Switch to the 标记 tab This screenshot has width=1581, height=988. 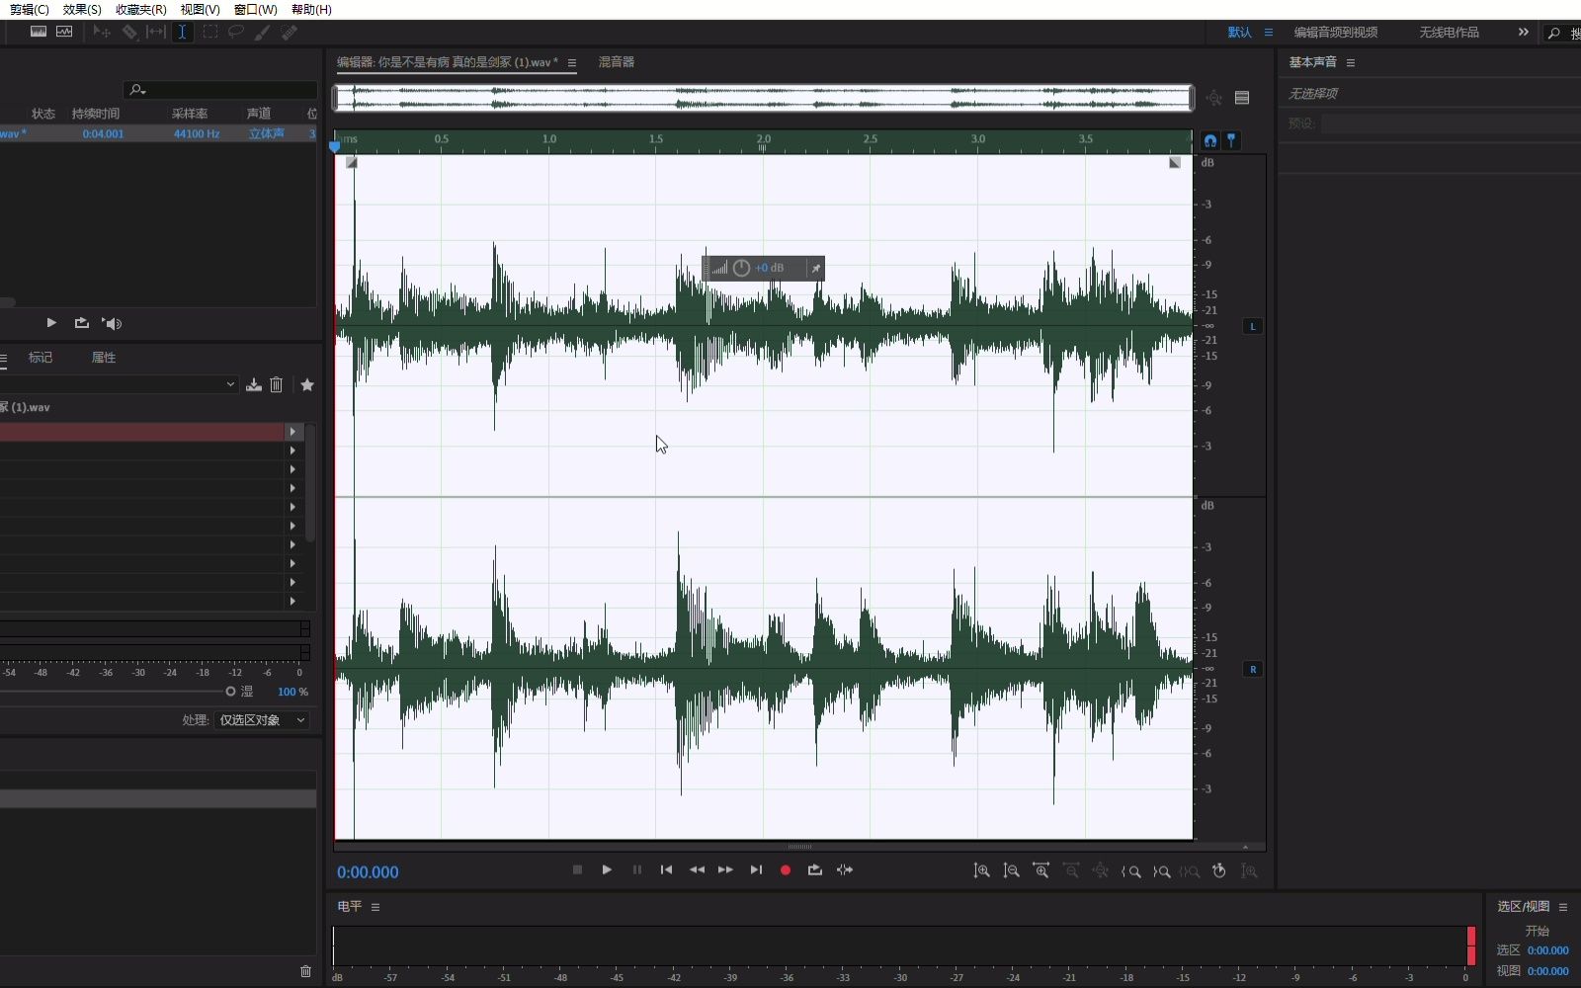point(41,358)
